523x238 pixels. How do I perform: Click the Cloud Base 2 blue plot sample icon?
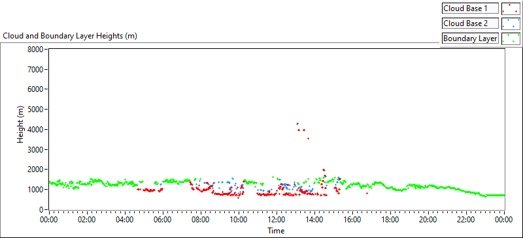[x=511, y=23]
